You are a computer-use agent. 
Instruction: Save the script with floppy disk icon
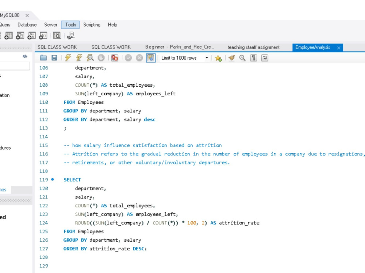tap(54, 58)
